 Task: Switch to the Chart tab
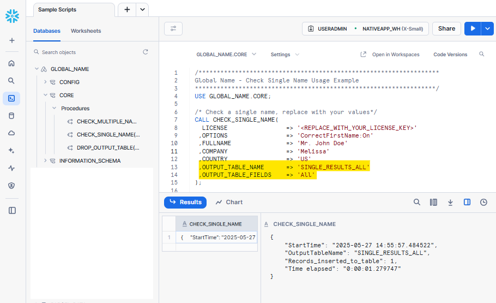[229, 202]
